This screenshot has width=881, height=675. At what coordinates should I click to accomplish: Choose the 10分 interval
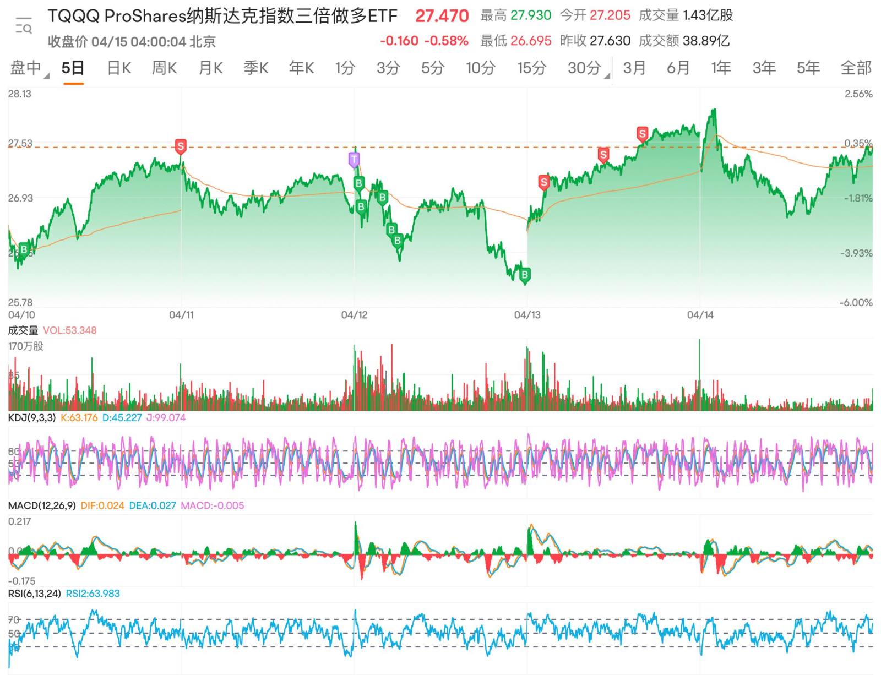coord(481,68)
